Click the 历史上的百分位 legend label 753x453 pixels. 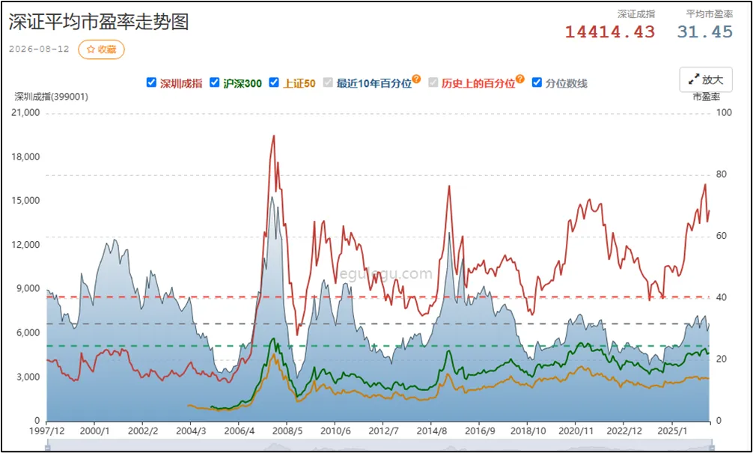478,84
